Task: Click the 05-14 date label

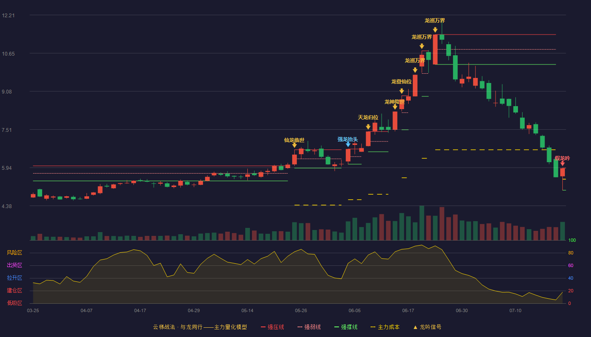Action: point(247,310)
